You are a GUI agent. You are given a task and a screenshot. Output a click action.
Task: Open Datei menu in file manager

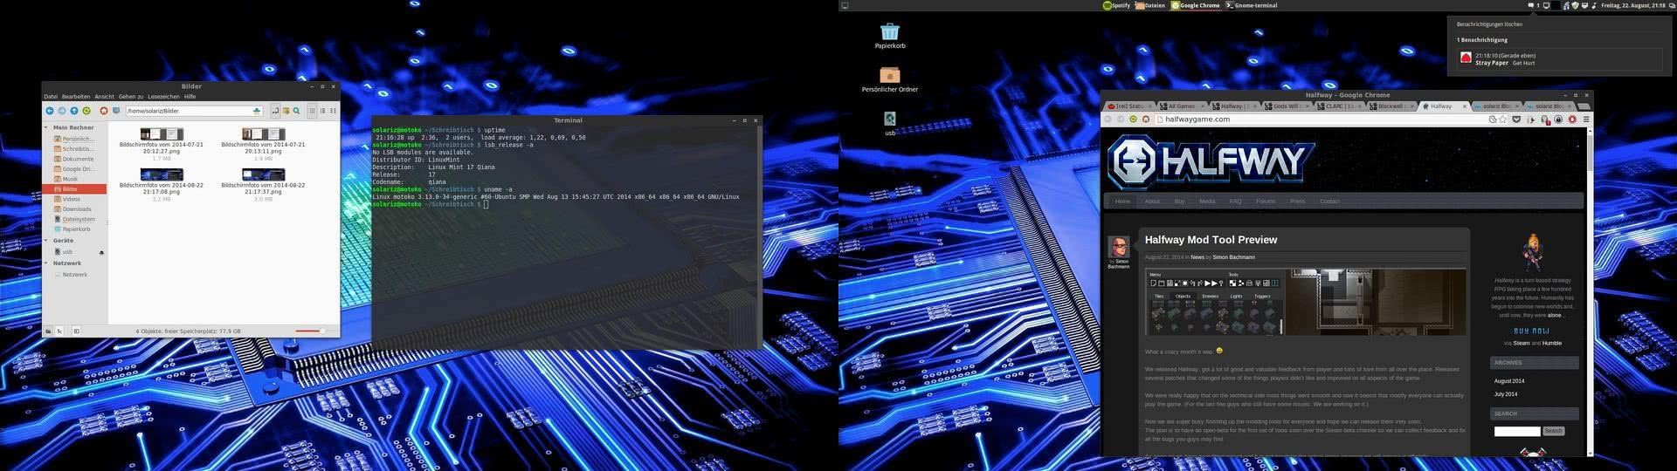click(51, 97)
